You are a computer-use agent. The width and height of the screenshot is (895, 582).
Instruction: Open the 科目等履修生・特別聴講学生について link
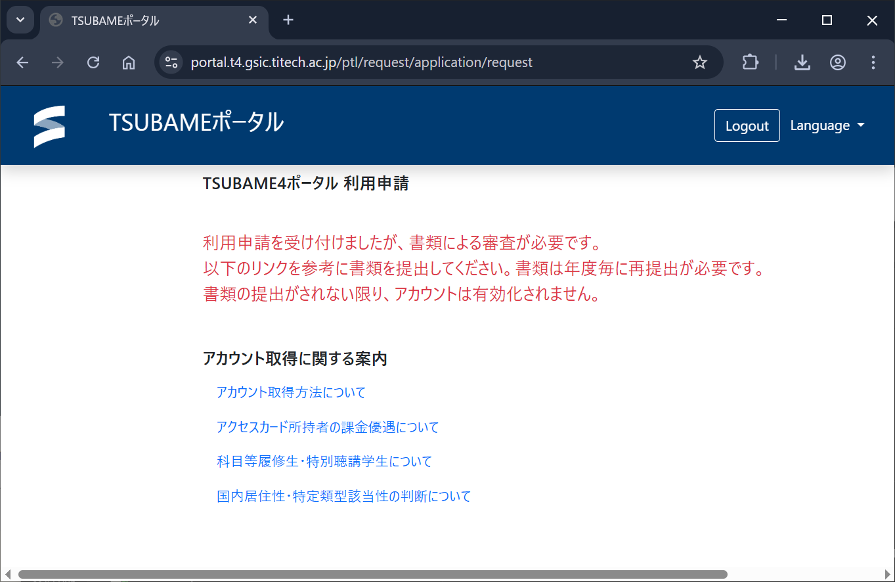pyautogui.click(x=324, y=462)
